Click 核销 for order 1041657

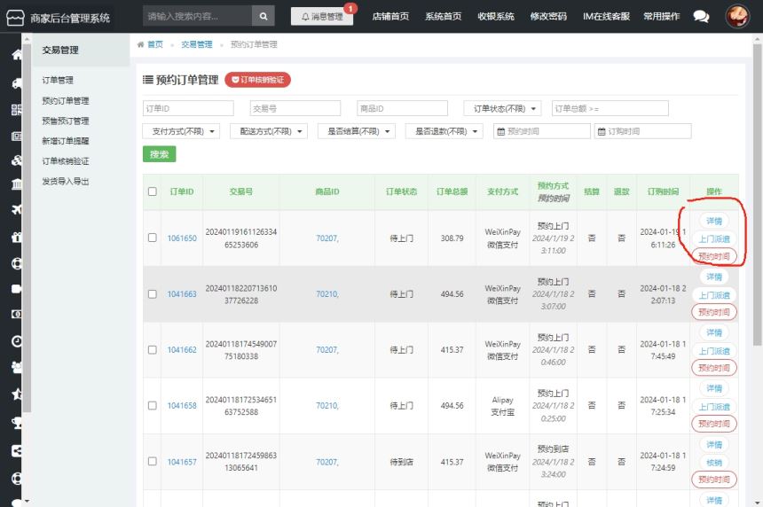[x=714, y=463]
